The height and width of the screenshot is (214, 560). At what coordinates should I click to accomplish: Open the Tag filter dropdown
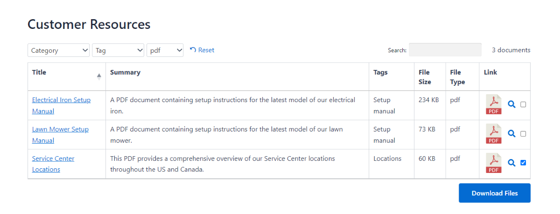pyautogui.click(x=118, y=50)
